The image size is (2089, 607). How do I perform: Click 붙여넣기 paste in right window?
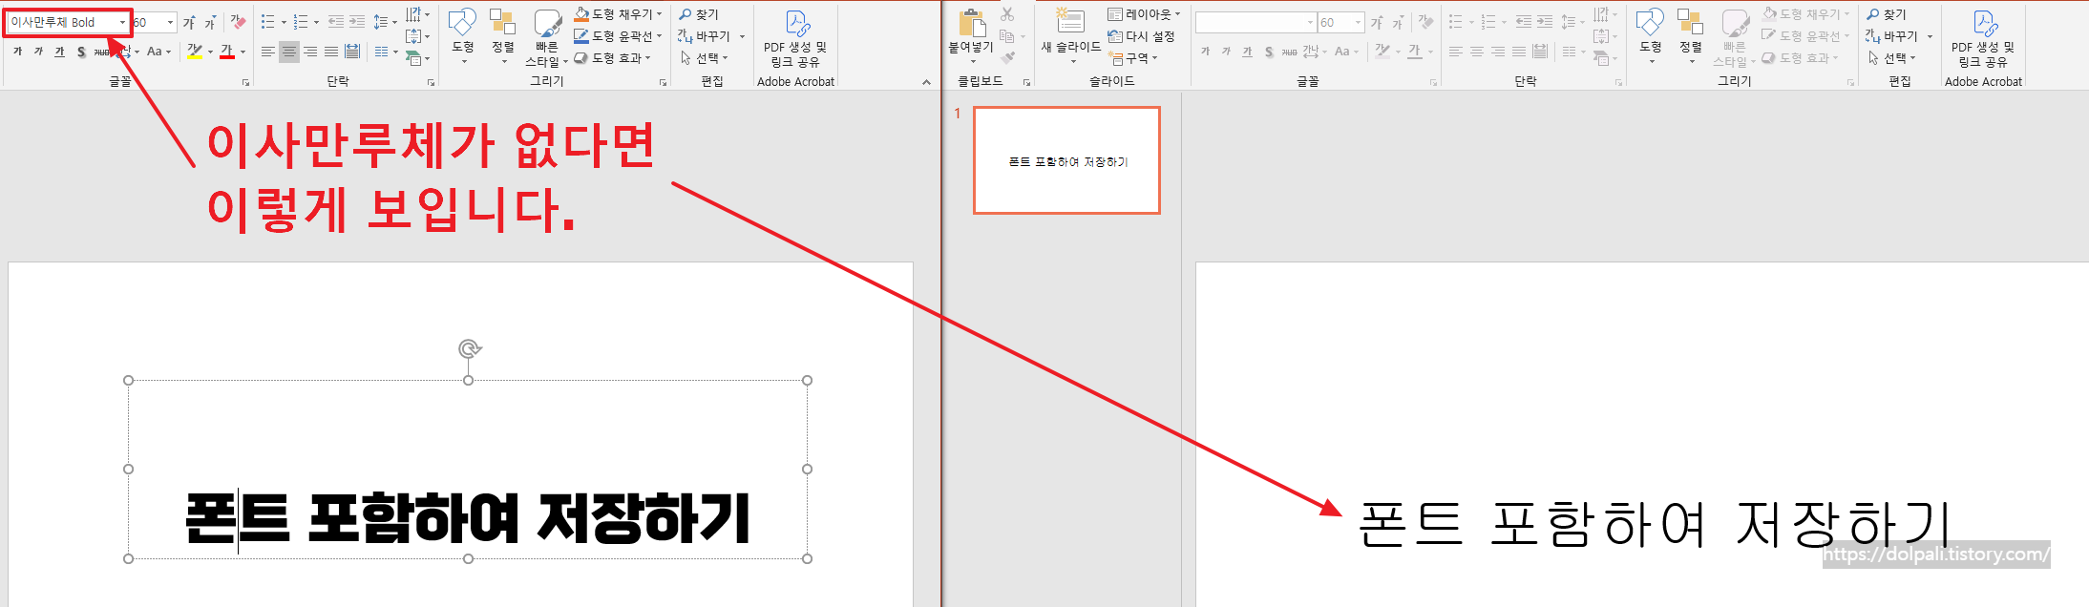[971, 36]
